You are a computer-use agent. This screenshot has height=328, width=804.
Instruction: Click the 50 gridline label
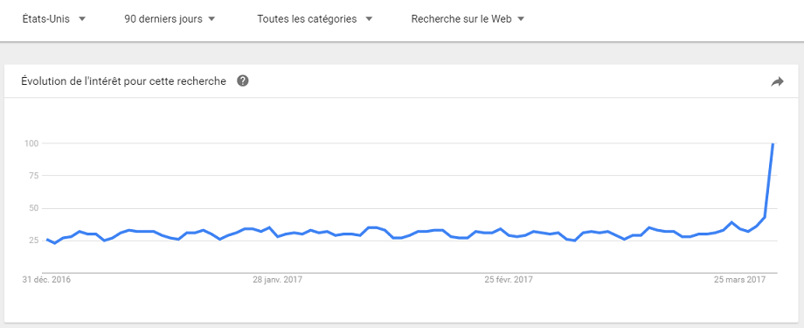pos(34,208)
